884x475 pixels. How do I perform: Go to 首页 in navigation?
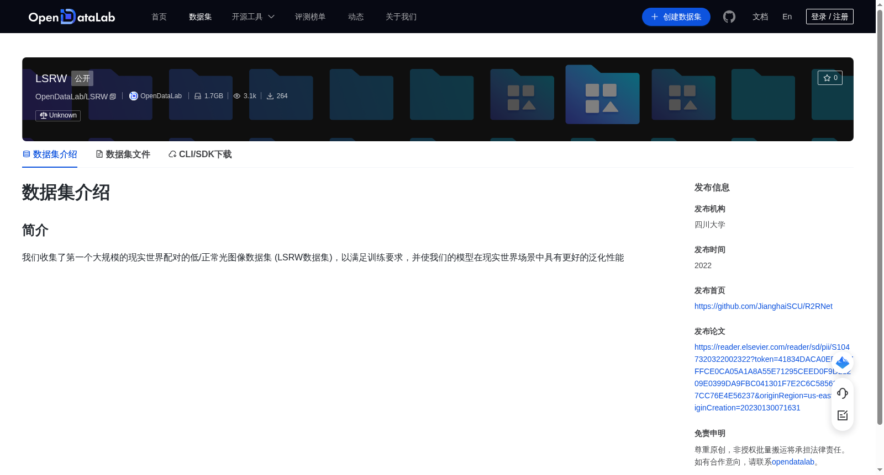pos(159,17)
